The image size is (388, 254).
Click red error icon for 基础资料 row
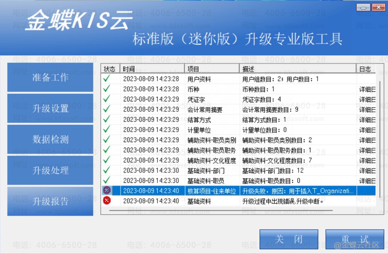click(107, 201)
